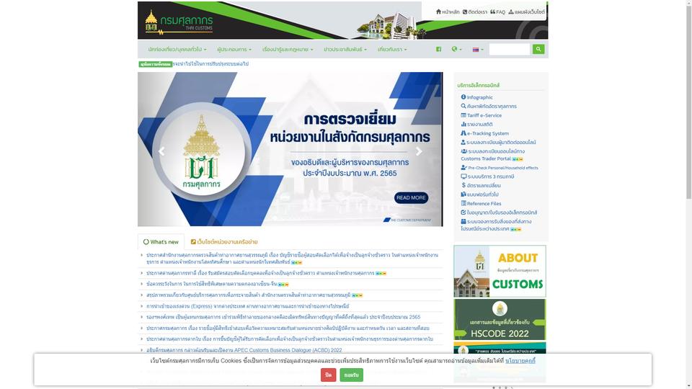The width and height of the screenshot is (692, 389).
Task: Switch to the What's new tab
Action: click(x=161, y=242)
